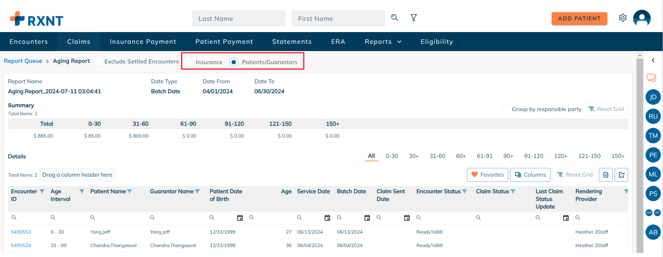663x257 pixels.
Task: Go to the Claims tab
Action: pyautogui.click(x=78, y=42)
